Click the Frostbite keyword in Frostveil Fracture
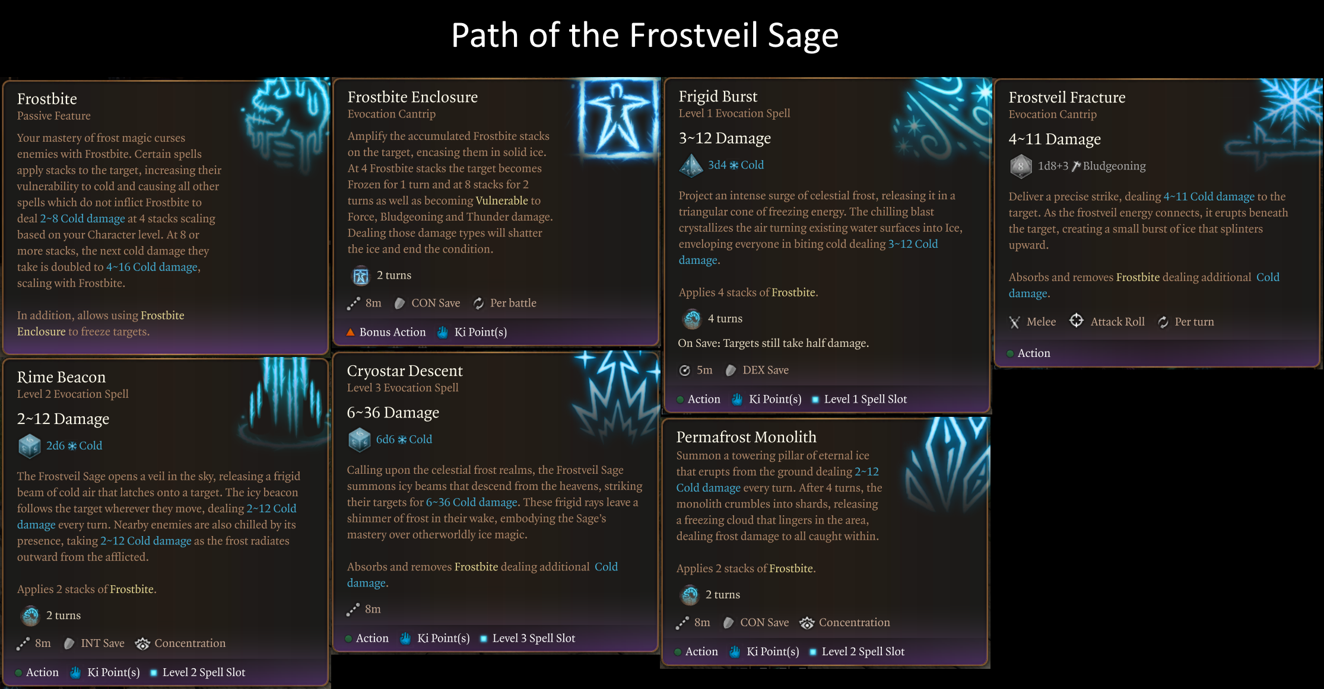The height and width of the screenshot is (689, 1324). [1138, 277]
